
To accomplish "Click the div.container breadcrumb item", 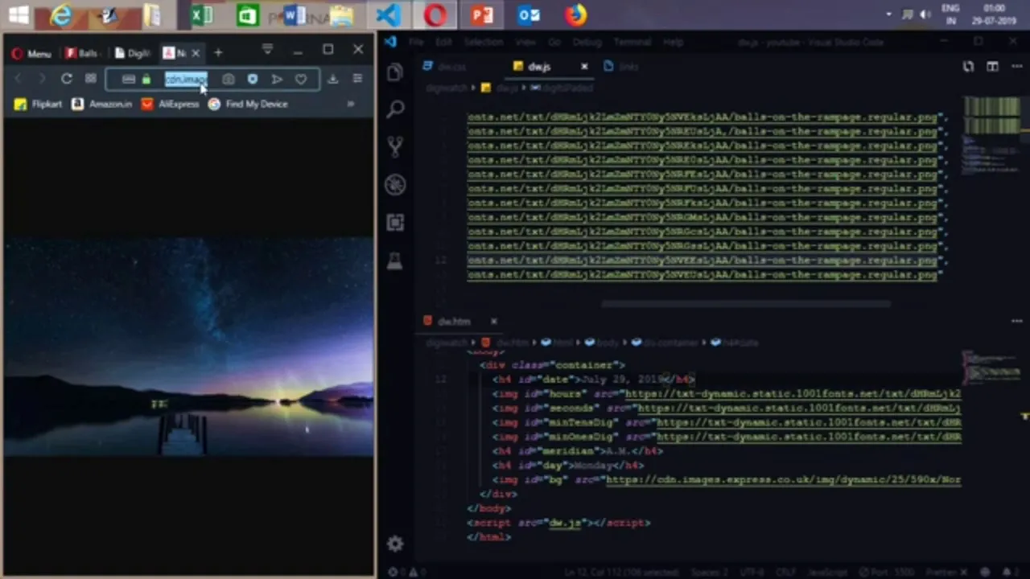I will pos(666,343).
